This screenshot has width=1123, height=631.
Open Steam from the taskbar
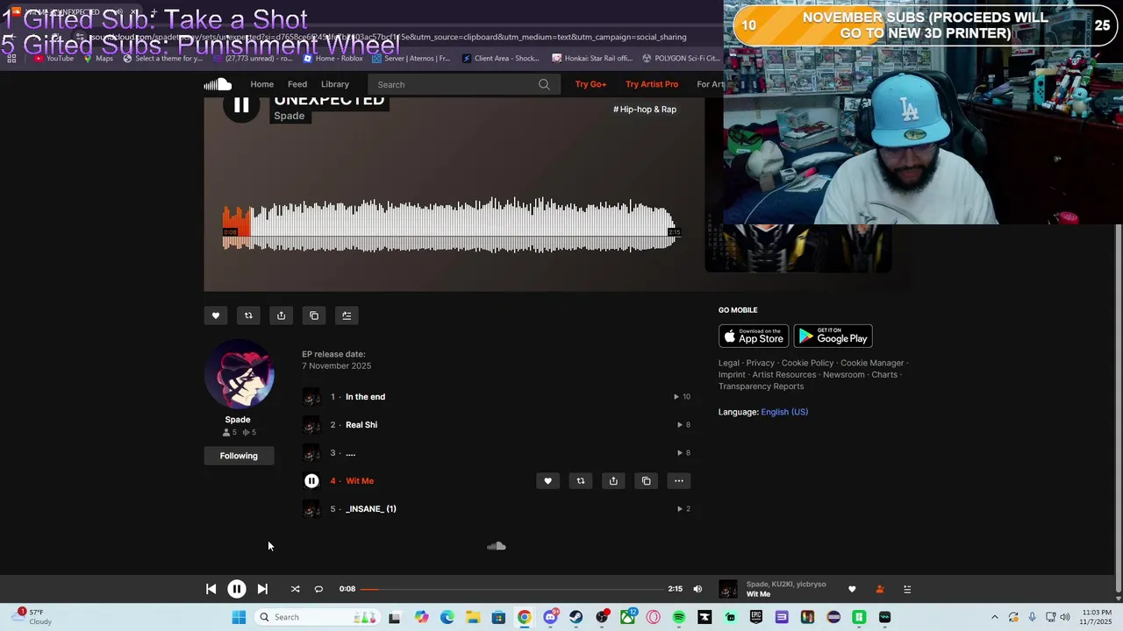coord(576,617)
